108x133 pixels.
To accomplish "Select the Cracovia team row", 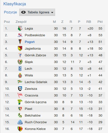I will 54,95.
